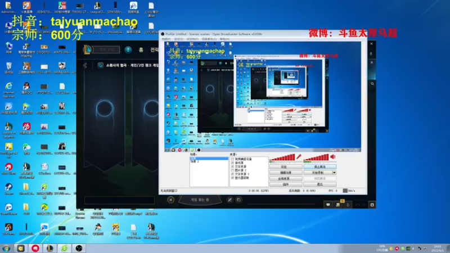Open Internet Explorer desktop icon
This screenshot has width=450, height=253.
9,90
